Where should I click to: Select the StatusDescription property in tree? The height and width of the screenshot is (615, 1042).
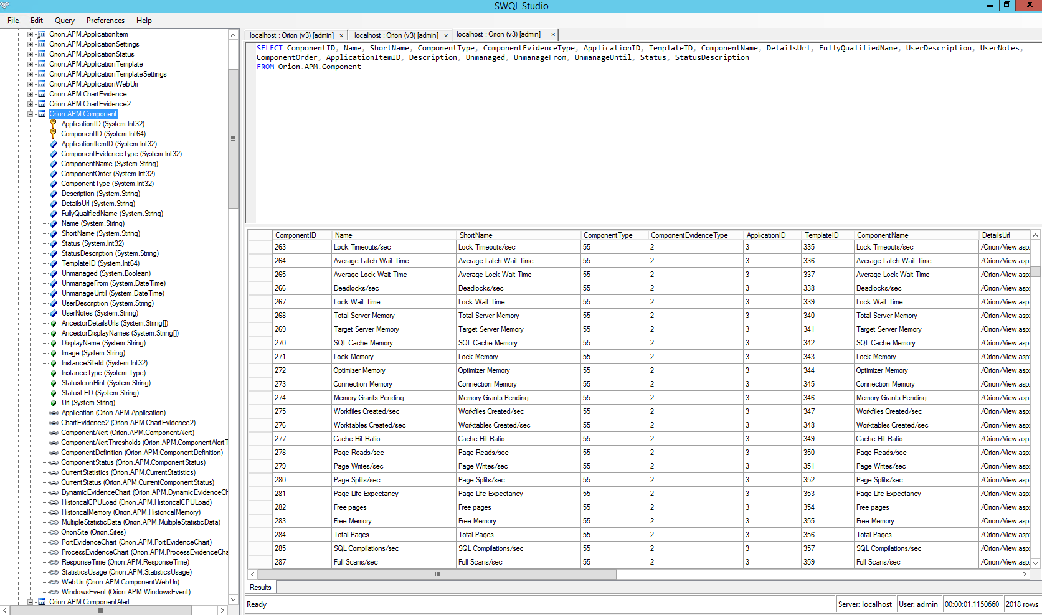click(110, 253)
